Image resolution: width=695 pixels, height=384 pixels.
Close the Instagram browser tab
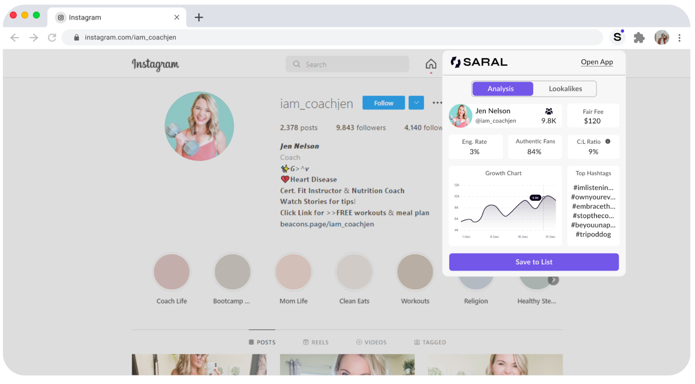177,17
